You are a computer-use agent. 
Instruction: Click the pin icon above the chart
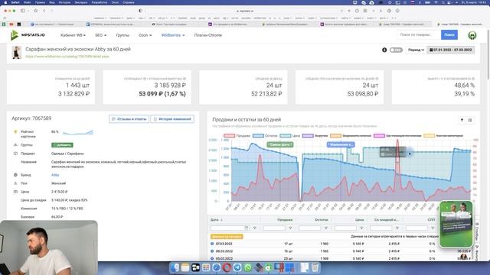pyautogui.click(x=462, y=120)
